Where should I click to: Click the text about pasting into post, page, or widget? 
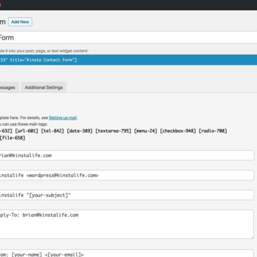click(x=44, y=51)
